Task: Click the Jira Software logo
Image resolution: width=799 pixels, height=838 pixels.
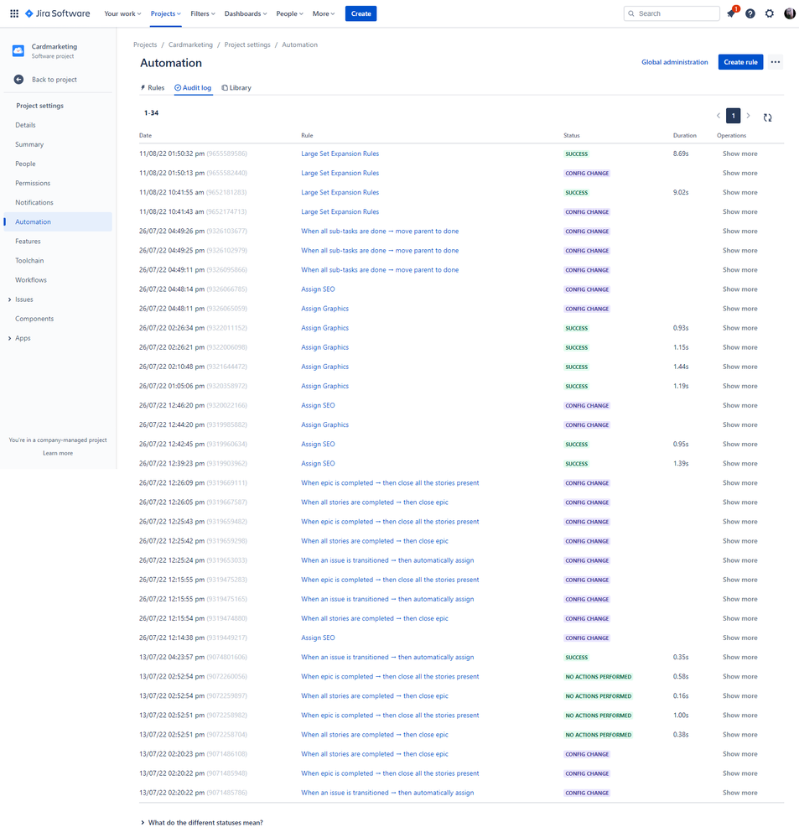Action: [x=57, y=13]
